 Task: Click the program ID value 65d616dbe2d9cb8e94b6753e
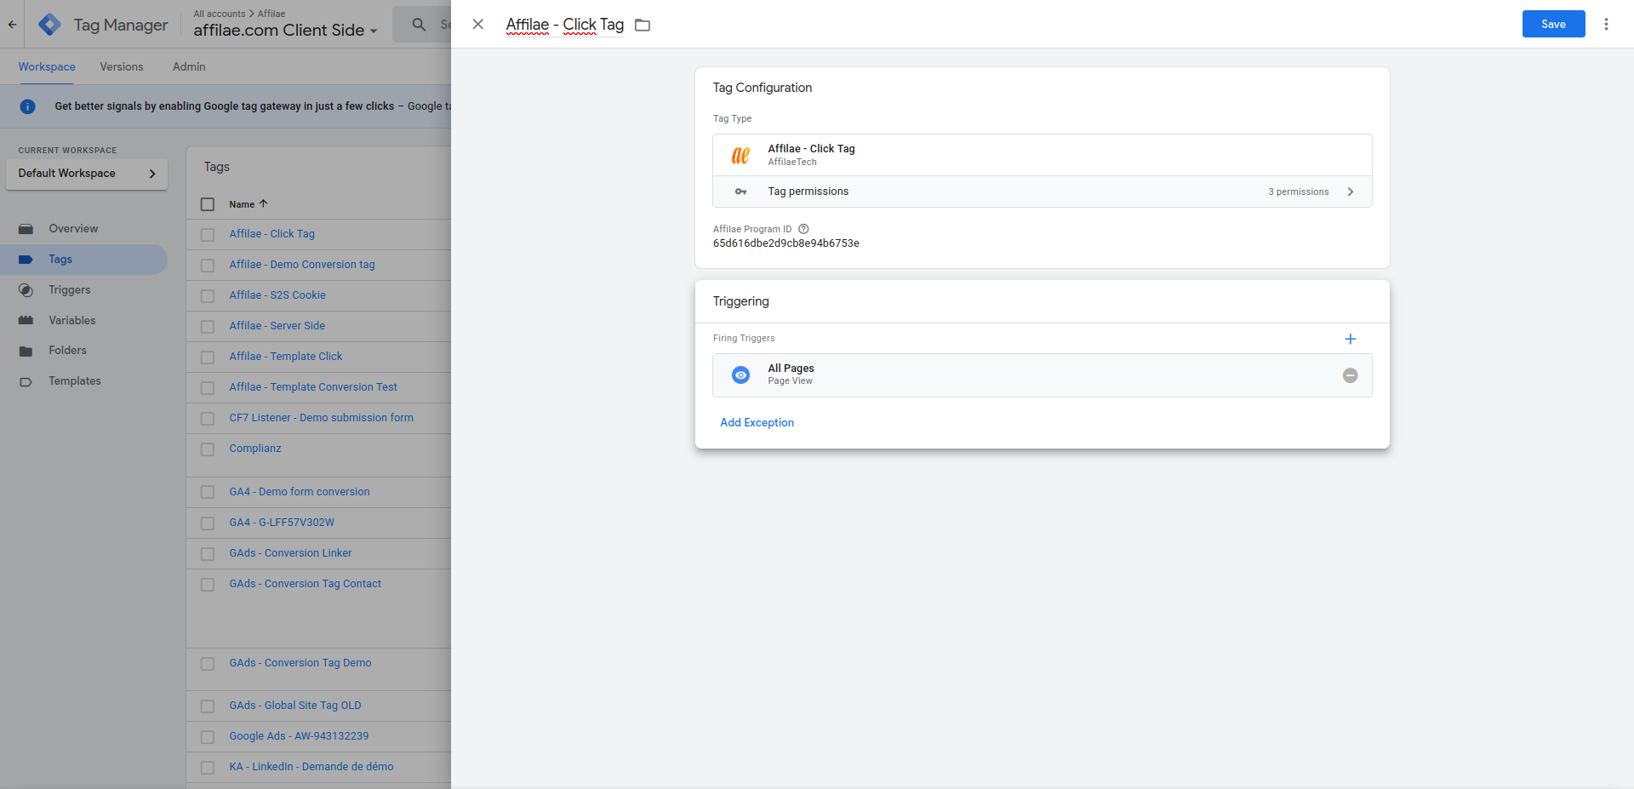pos(786,243)
